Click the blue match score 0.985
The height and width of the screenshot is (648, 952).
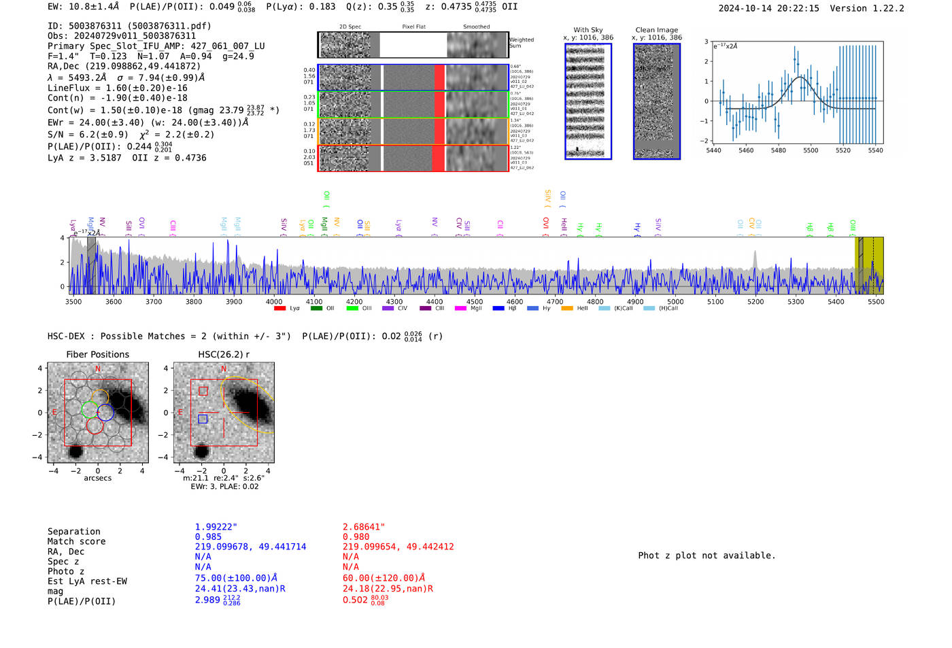(208, 537)
